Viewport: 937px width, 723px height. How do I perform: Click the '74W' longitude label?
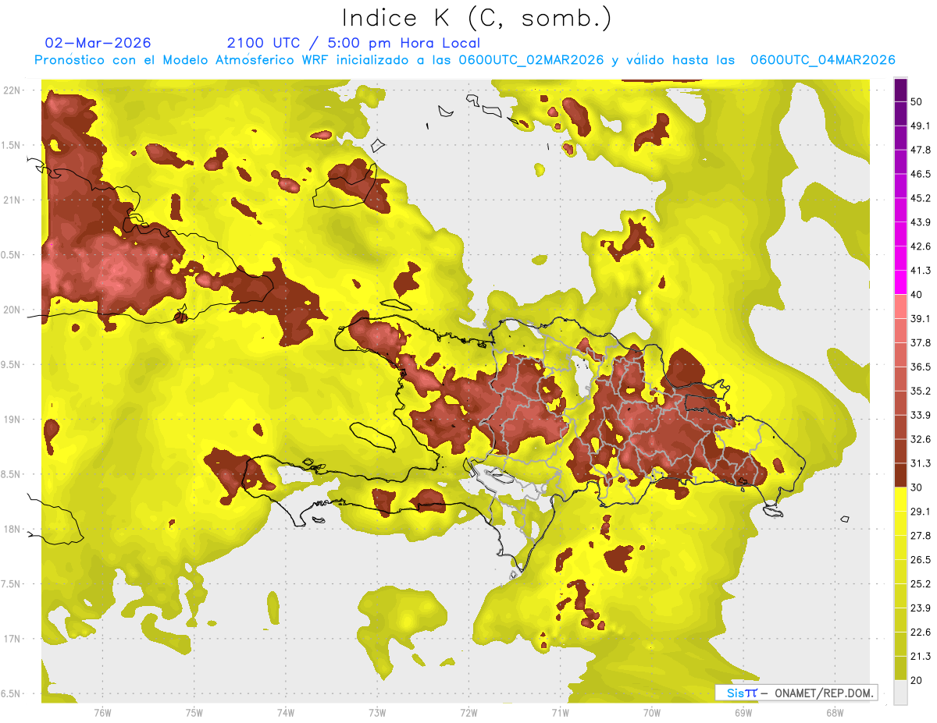click(285, 713)
